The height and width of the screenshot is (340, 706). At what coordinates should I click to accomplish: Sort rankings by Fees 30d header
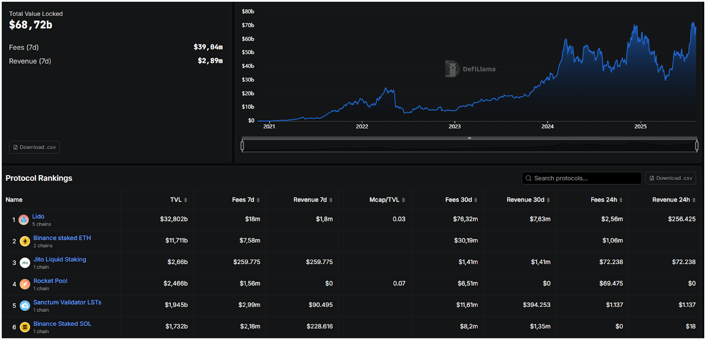click(461, 200)
